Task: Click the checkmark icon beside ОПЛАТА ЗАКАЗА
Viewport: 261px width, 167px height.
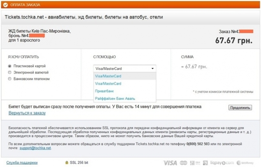Action: (5, 5)
